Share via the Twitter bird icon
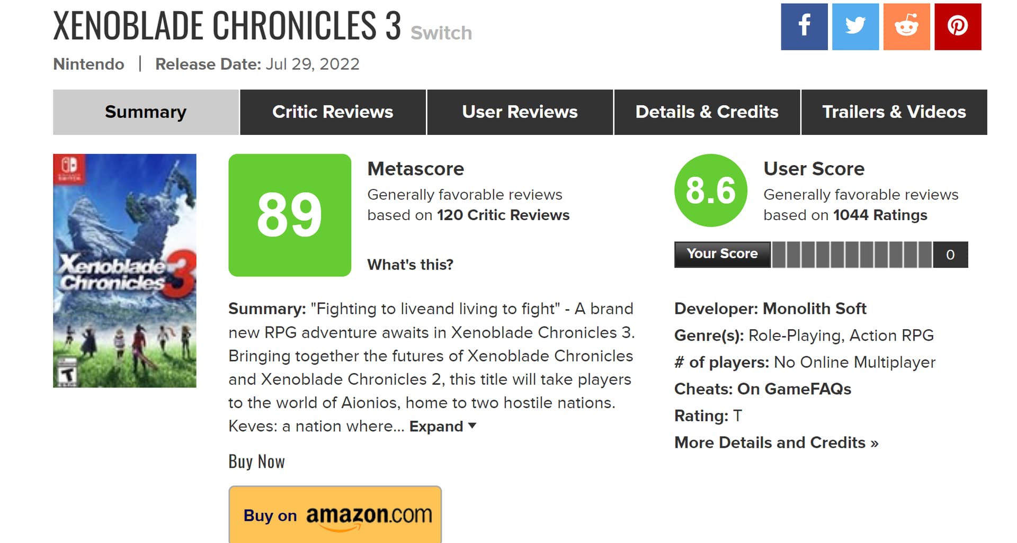 (x=855, y=26)
